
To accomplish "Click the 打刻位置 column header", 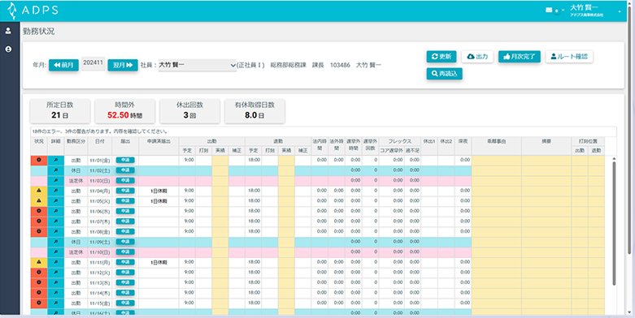I will coord(588,141).
